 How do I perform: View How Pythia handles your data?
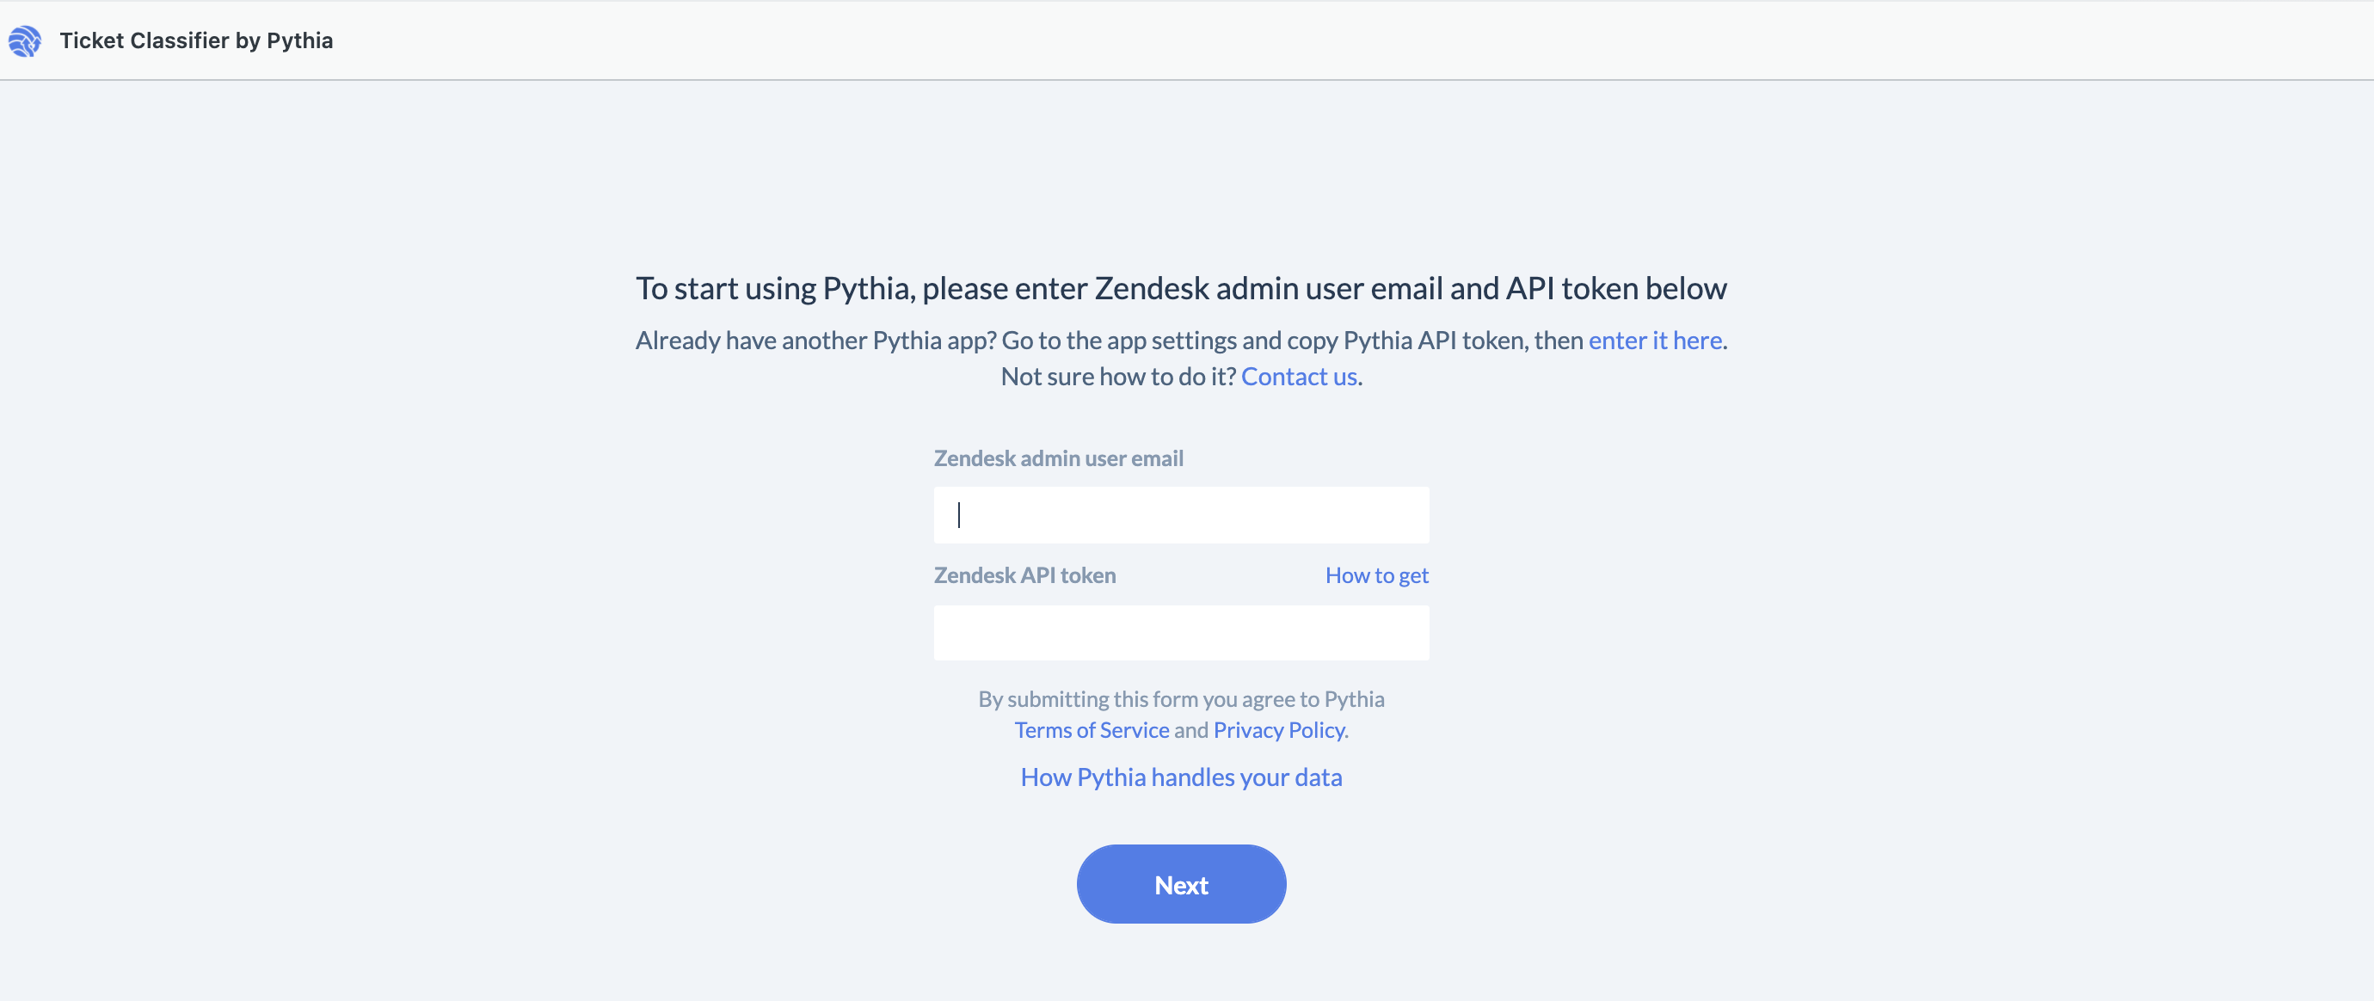(1182, 777)
